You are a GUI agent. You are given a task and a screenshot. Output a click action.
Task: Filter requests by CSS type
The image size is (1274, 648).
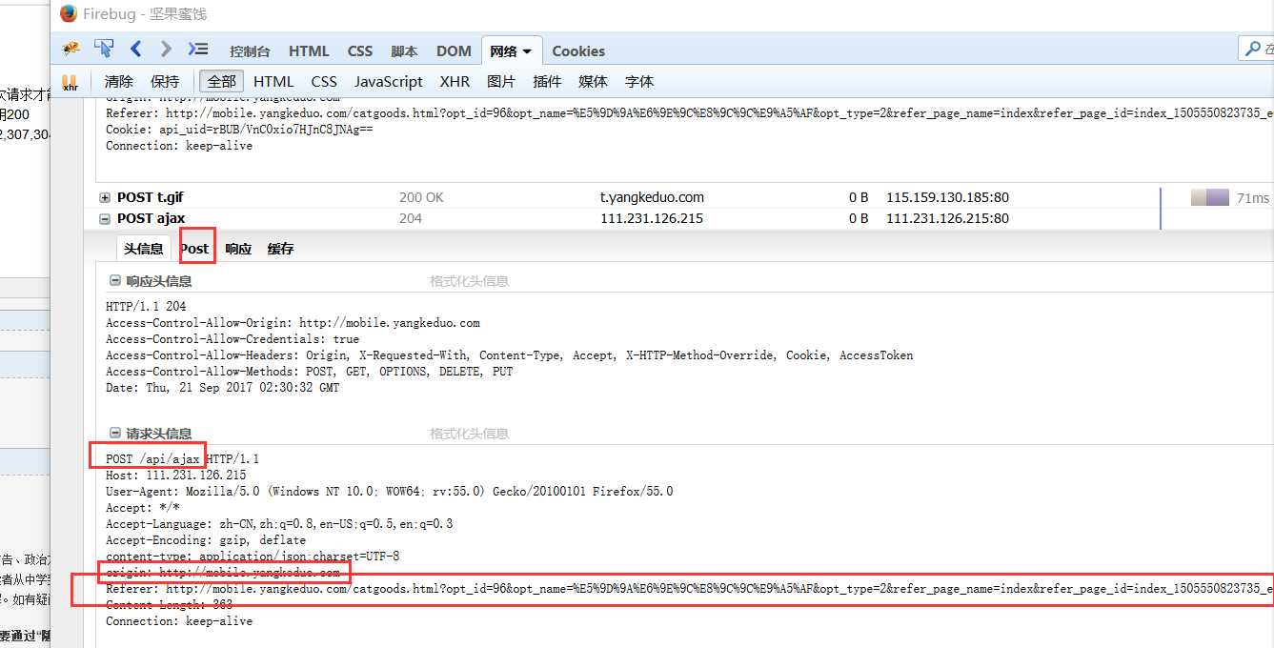pos(324,82)
